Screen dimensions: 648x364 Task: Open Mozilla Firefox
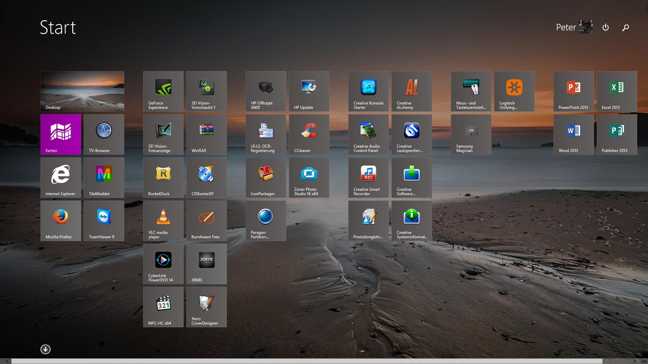pos(61,221)
